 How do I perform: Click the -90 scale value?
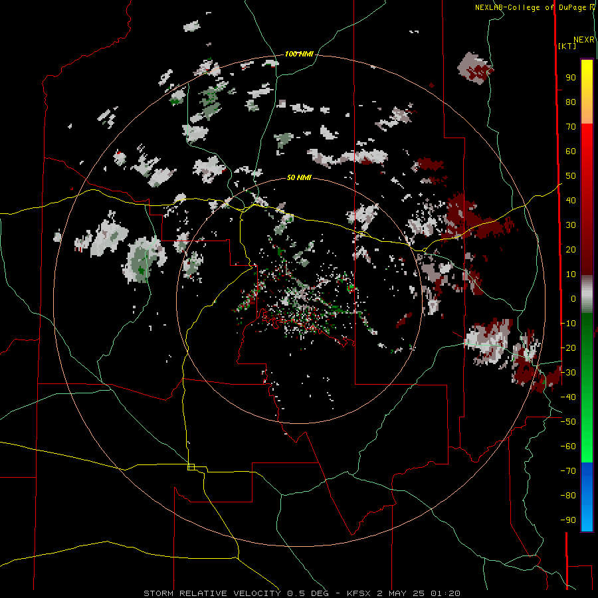tap(568, 520)
